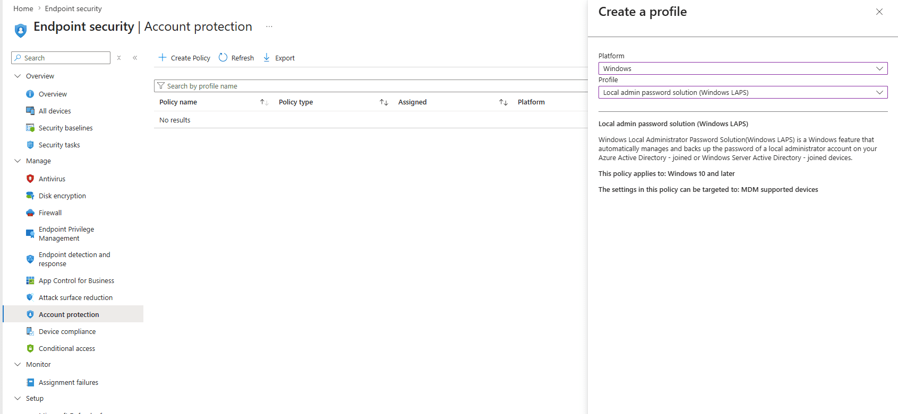Click the Security tasks shield icon

pyautogui.click(x=30, y=145)
